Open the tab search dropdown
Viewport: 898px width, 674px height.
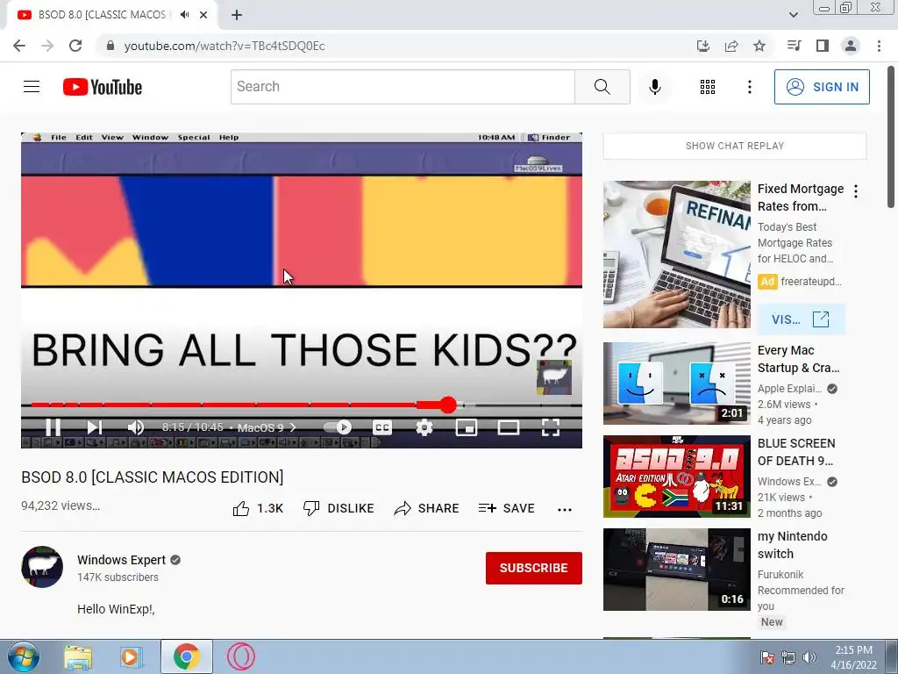pos(794,15)
